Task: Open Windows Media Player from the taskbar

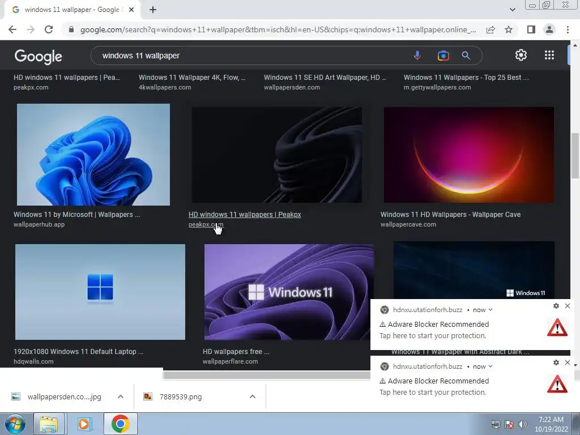Action: (x=84, y=424)
